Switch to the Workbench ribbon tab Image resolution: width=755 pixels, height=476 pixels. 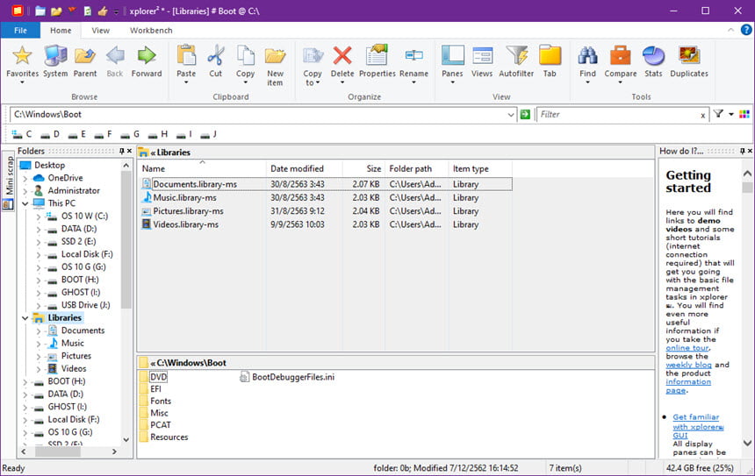click(x=151, y=31)
